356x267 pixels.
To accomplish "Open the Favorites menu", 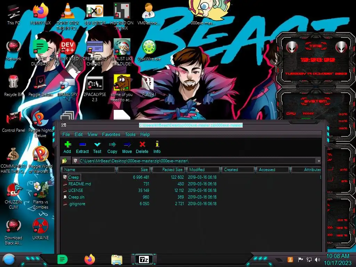I will (111, 134).
